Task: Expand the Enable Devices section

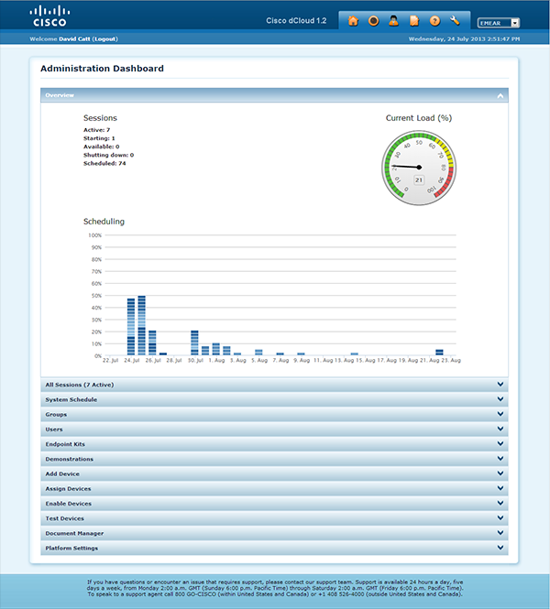Action: point(274,504)
